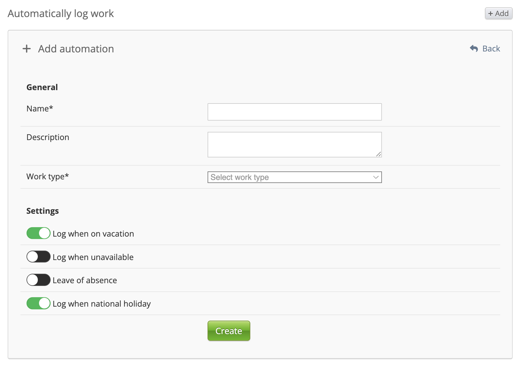Image resolution: width=520 pixels, height=366 pixels.
Task: Click the plus icon beside Add automation
Action: click(x=27, y=49)
